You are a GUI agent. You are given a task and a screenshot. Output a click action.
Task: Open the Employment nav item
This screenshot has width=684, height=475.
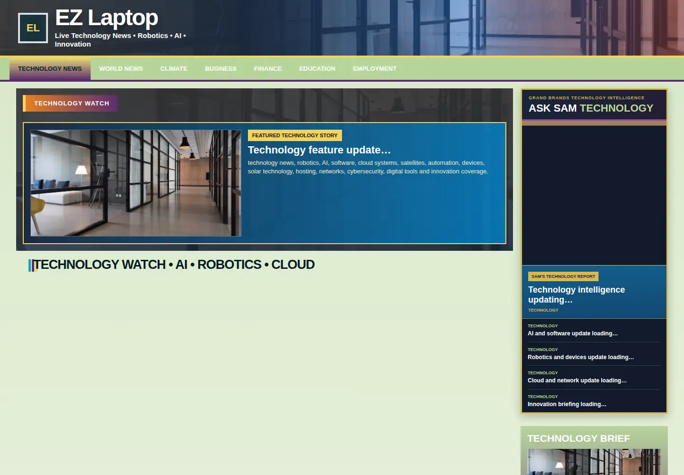[x=374, y=69]
